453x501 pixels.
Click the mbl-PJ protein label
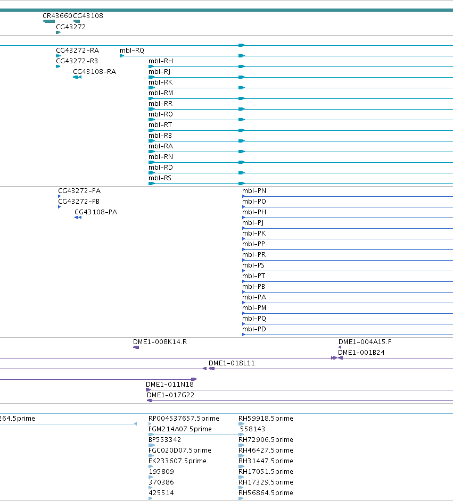[x=253, y=223]
